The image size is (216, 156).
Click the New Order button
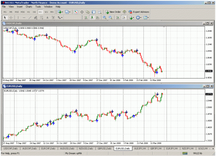pyautogui.click(x=113, y=12)
